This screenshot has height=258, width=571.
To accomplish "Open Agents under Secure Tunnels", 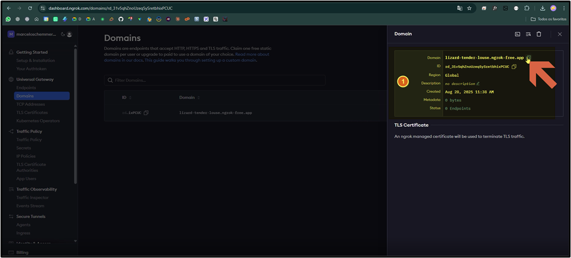I will (23, 225).
